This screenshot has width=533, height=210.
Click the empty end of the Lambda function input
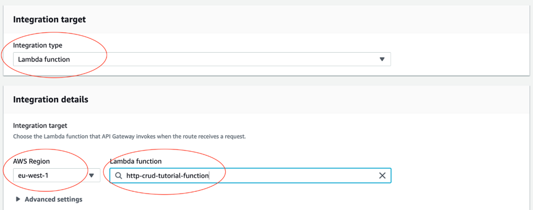[x=293, y=175]
